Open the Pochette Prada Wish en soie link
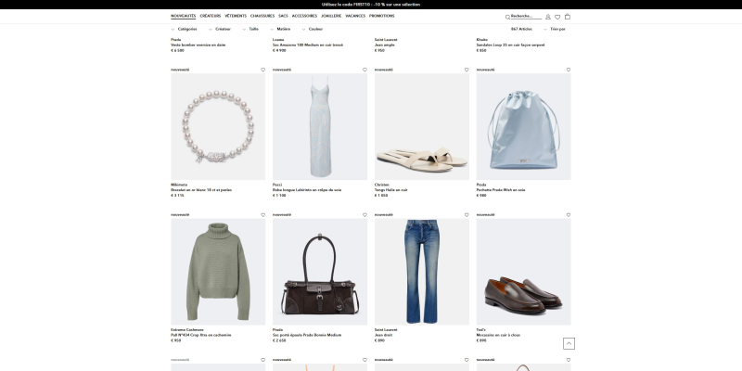 [x=501, y=190]
